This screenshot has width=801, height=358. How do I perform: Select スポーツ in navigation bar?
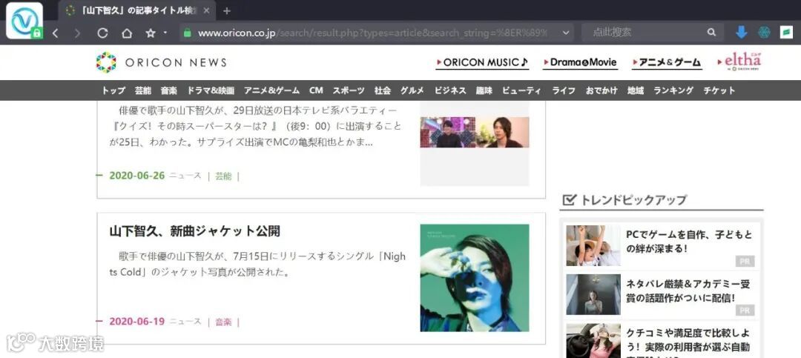[349, 90]
